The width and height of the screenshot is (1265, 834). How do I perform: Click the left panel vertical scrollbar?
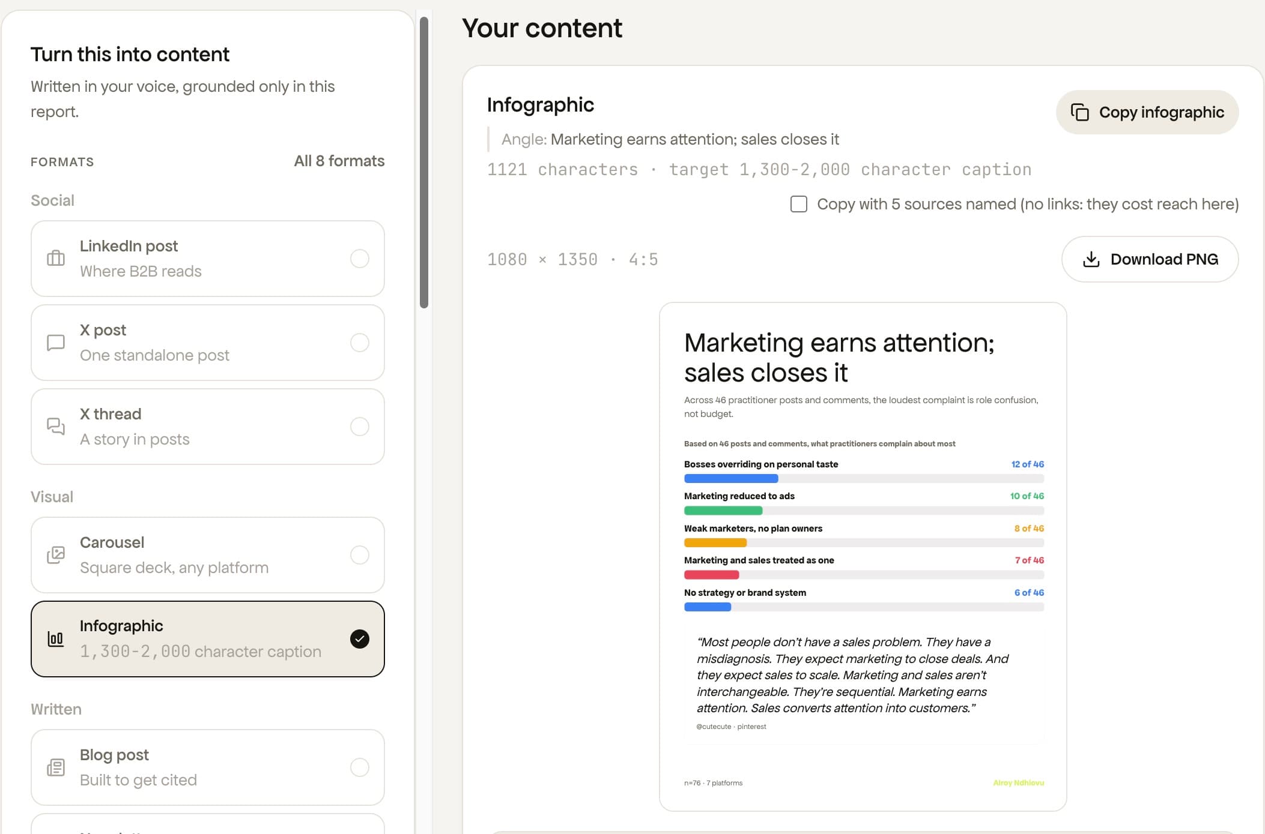(x=424, y=162)
